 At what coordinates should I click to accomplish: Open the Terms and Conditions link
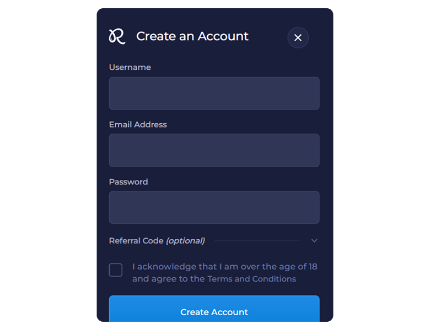[x=251, y=279]
